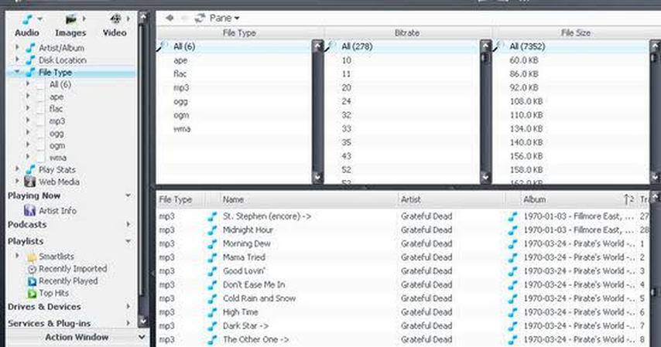Viewport: 661px width, 347px height.
Task: Select mp3 in File Type pane
Action: click(x=181, y=87)
